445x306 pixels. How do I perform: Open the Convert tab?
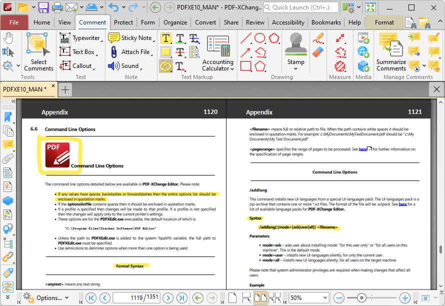pyautogui.click(x=205, y=22)
